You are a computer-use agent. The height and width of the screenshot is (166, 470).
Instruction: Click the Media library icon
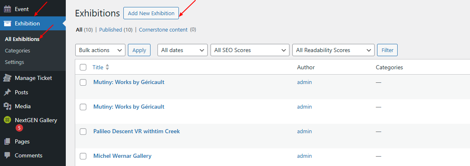[x=7, y=106]
